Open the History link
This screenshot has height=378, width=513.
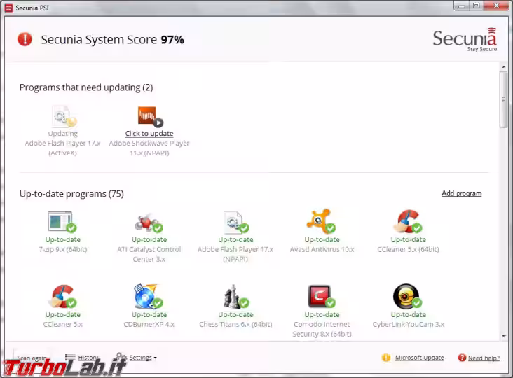(88, 358)
